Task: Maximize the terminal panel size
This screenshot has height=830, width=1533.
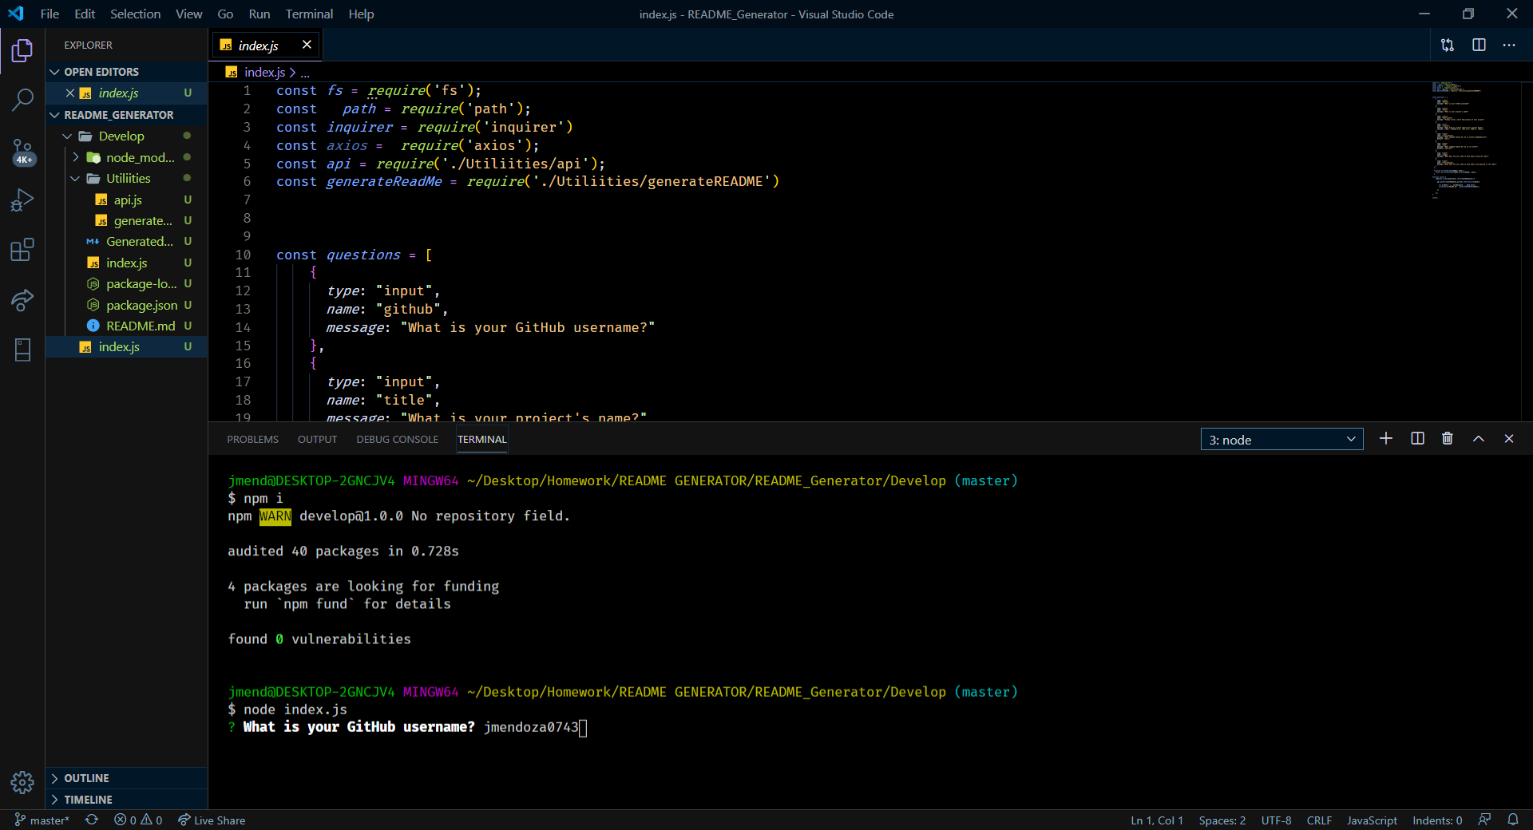Action: (x=1479, y=439)
